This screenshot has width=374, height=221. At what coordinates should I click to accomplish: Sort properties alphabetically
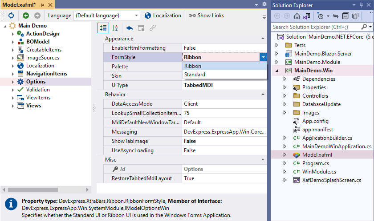pyautogui.click(x=115, y=28)
